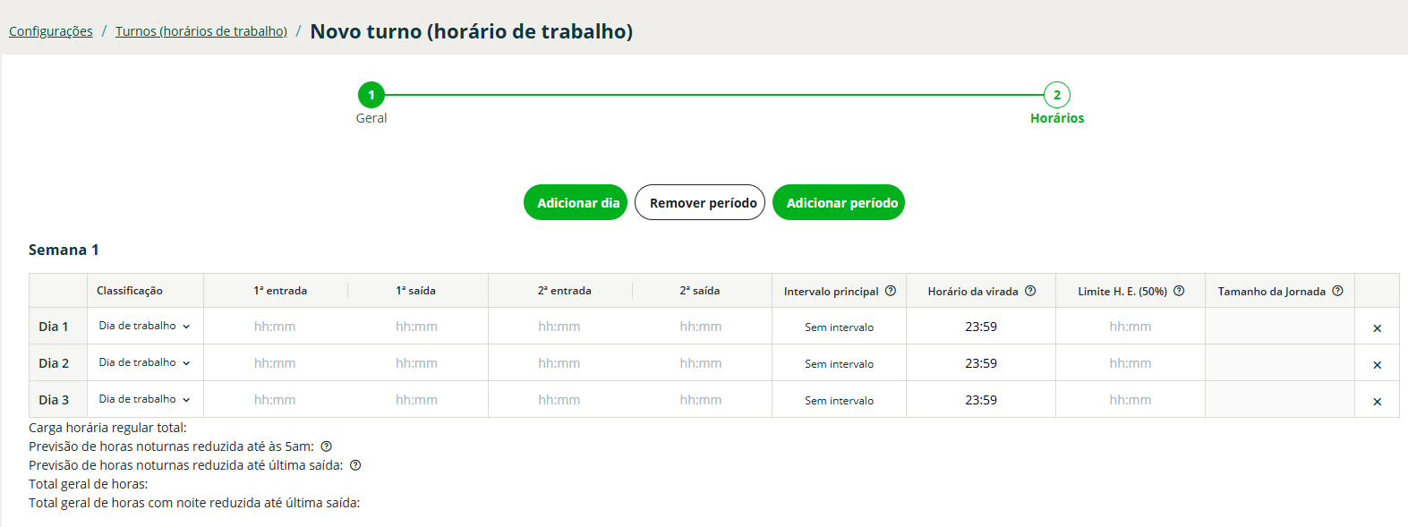Click Dia 1 1ª entrada time field
1408x527 pixels.
coord(275,327)
